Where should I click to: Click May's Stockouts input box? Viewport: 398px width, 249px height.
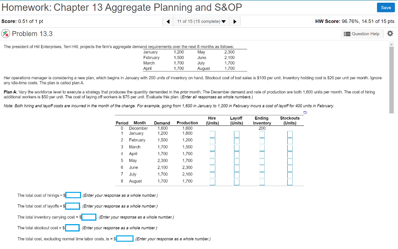pos(290,161)
